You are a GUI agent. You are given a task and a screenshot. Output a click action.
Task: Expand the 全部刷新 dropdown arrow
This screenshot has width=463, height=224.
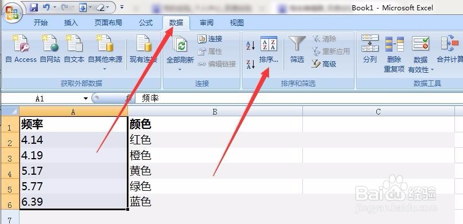180,70
